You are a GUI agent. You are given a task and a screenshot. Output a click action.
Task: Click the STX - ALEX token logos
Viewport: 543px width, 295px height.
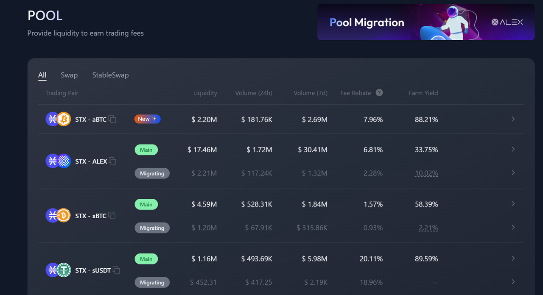coord(58,161)
